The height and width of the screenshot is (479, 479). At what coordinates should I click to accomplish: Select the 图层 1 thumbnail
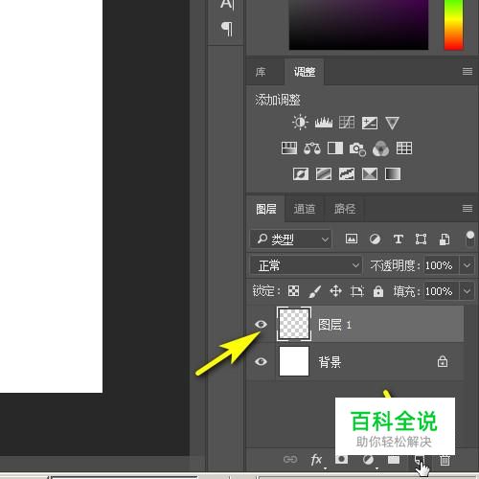(294, 324)
